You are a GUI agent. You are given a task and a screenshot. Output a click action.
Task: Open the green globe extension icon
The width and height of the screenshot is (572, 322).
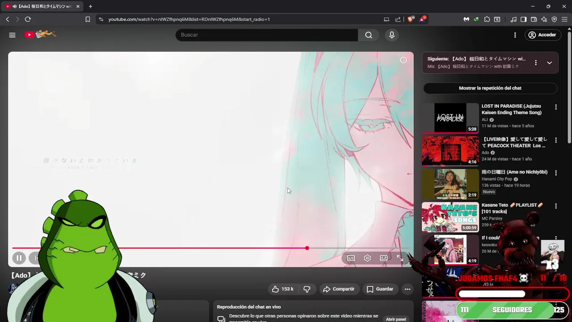click(x=476, y=19)
